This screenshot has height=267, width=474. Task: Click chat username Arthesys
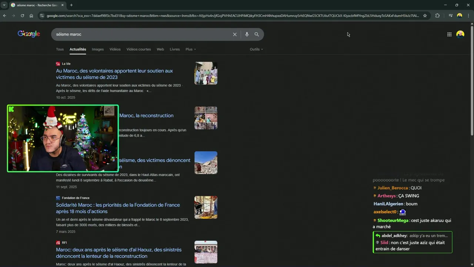387,196
